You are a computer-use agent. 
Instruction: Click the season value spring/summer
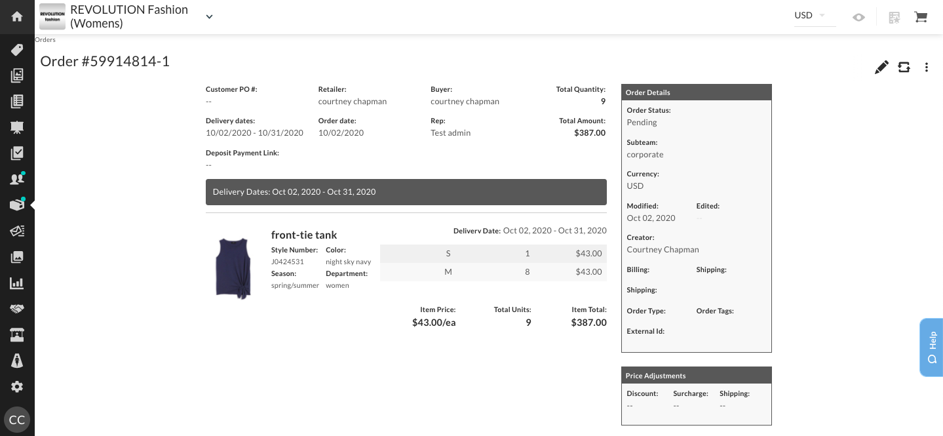pos(295,285)
